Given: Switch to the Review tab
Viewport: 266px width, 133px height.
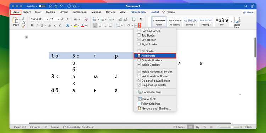Looking at the screenshot, I should tap(110, 12).
